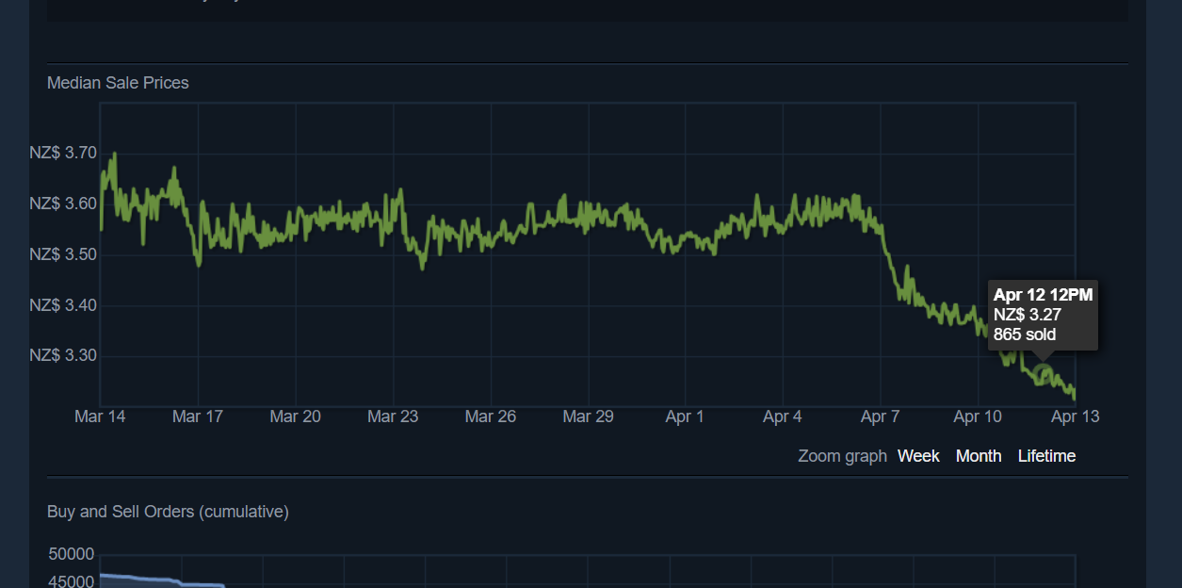Click the 'Apr 13' date label
The width and height of the screenshot is (1182, 588).
pos(1075,416)
